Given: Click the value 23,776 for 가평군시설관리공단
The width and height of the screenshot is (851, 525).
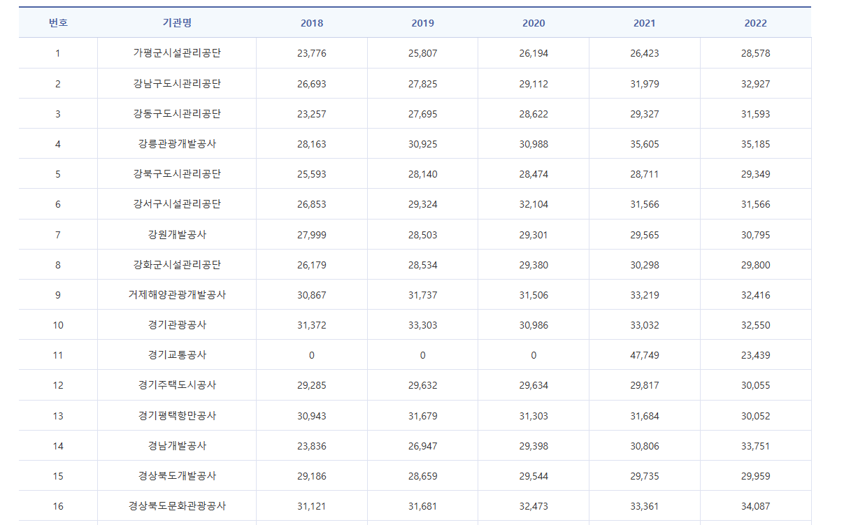Looking at the screenshot, I should 312,53.
